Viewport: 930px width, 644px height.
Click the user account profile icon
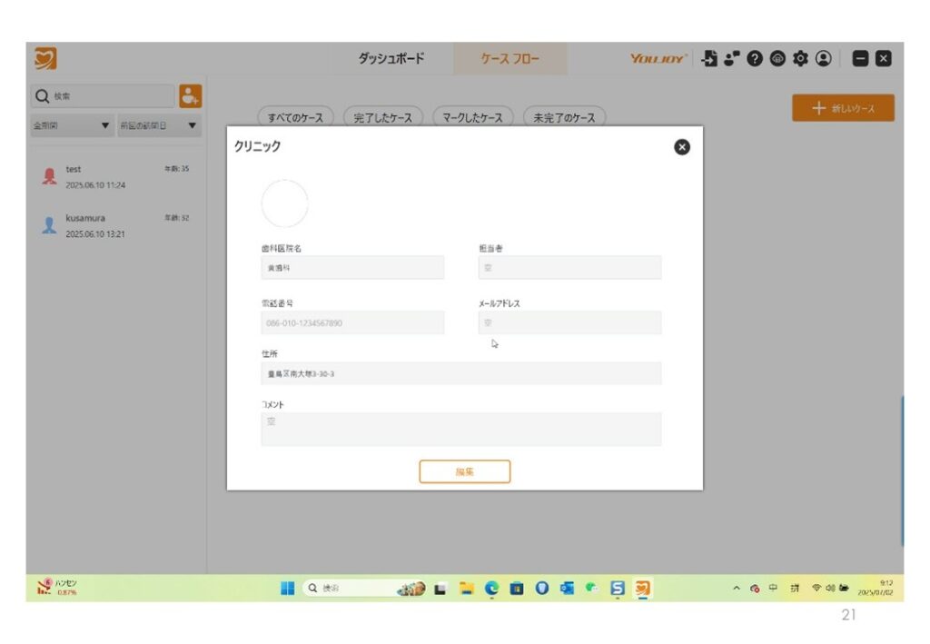(823, 59)
